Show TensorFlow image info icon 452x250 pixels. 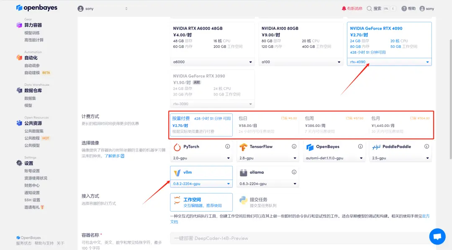(294, 147)
